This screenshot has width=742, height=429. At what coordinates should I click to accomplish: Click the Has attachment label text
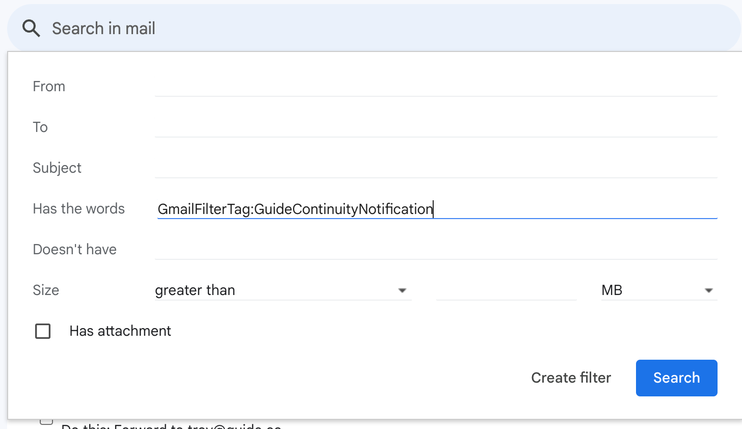[x=120, y=331]
